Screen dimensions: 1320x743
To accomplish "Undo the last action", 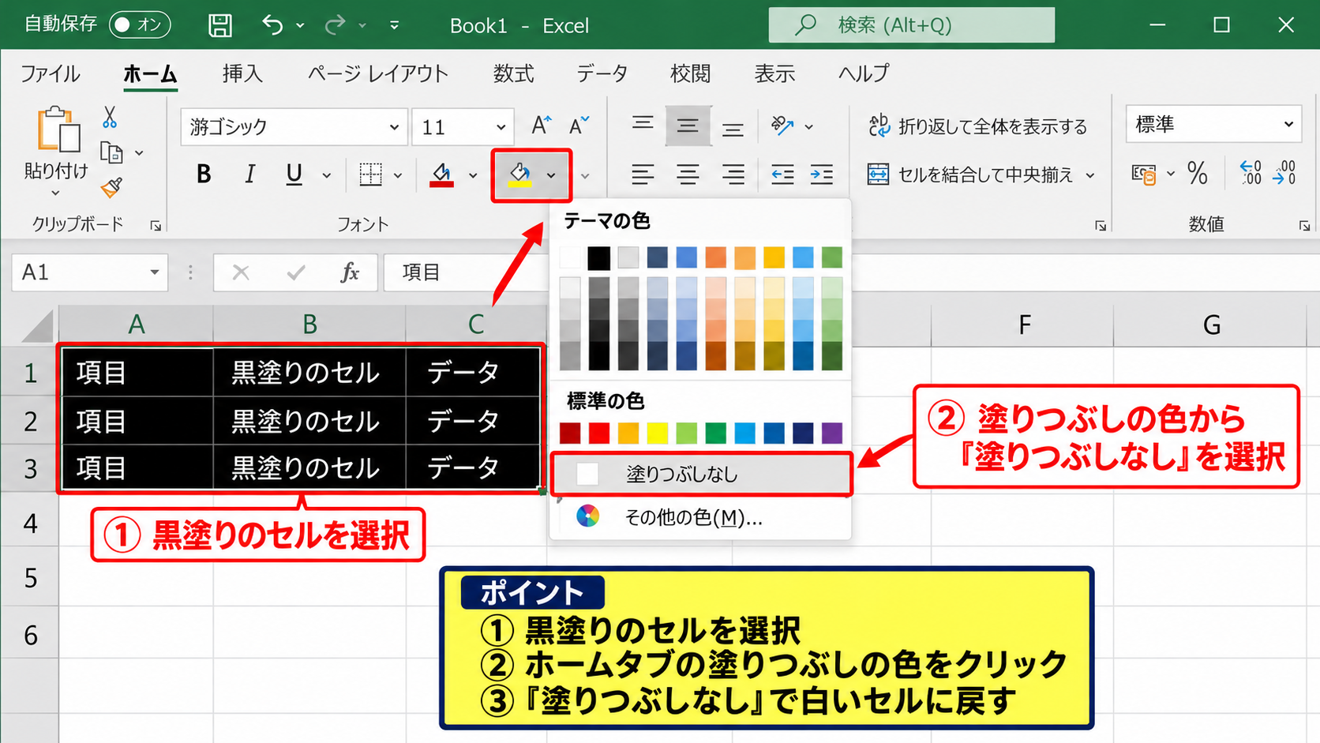I will 272,25.
